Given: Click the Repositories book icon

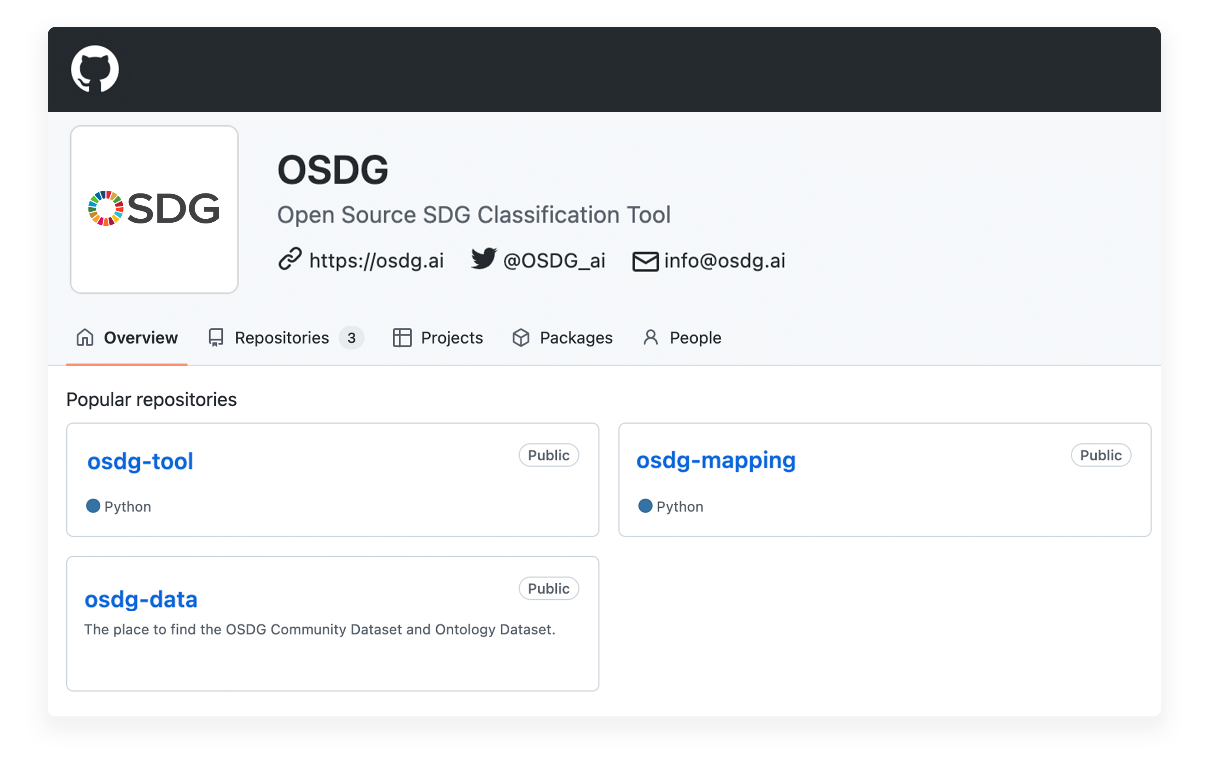Looking at the screenshot, I should click(x=216, y=338).
